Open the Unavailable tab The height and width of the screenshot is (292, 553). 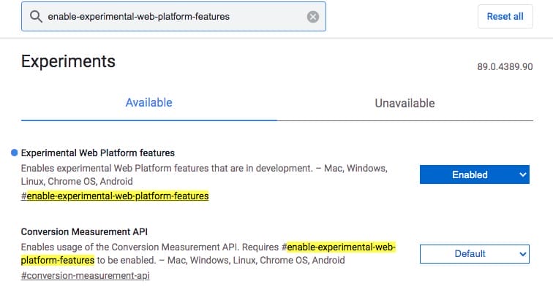coord(405,103)
